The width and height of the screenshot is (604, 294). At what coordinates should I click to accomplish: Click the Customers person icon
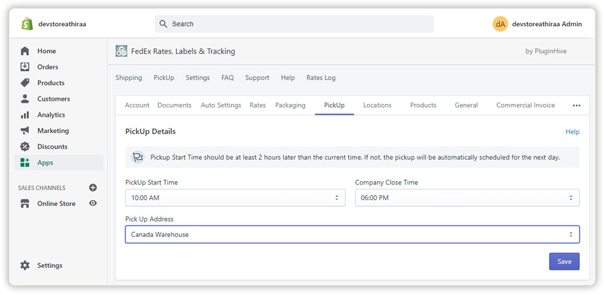(25, 99)
